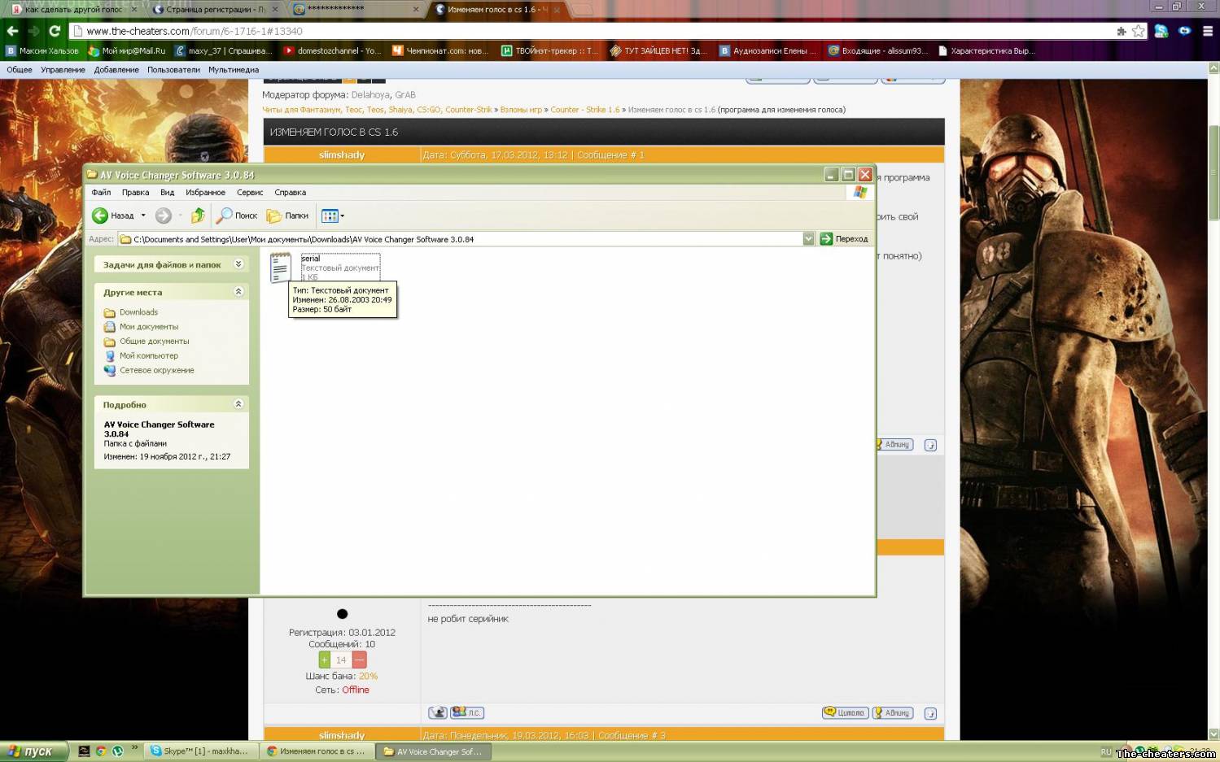Viewport: 1220px width, 762px height.
Task: Toggle the Папки folders pane
Action: point(288,216)
